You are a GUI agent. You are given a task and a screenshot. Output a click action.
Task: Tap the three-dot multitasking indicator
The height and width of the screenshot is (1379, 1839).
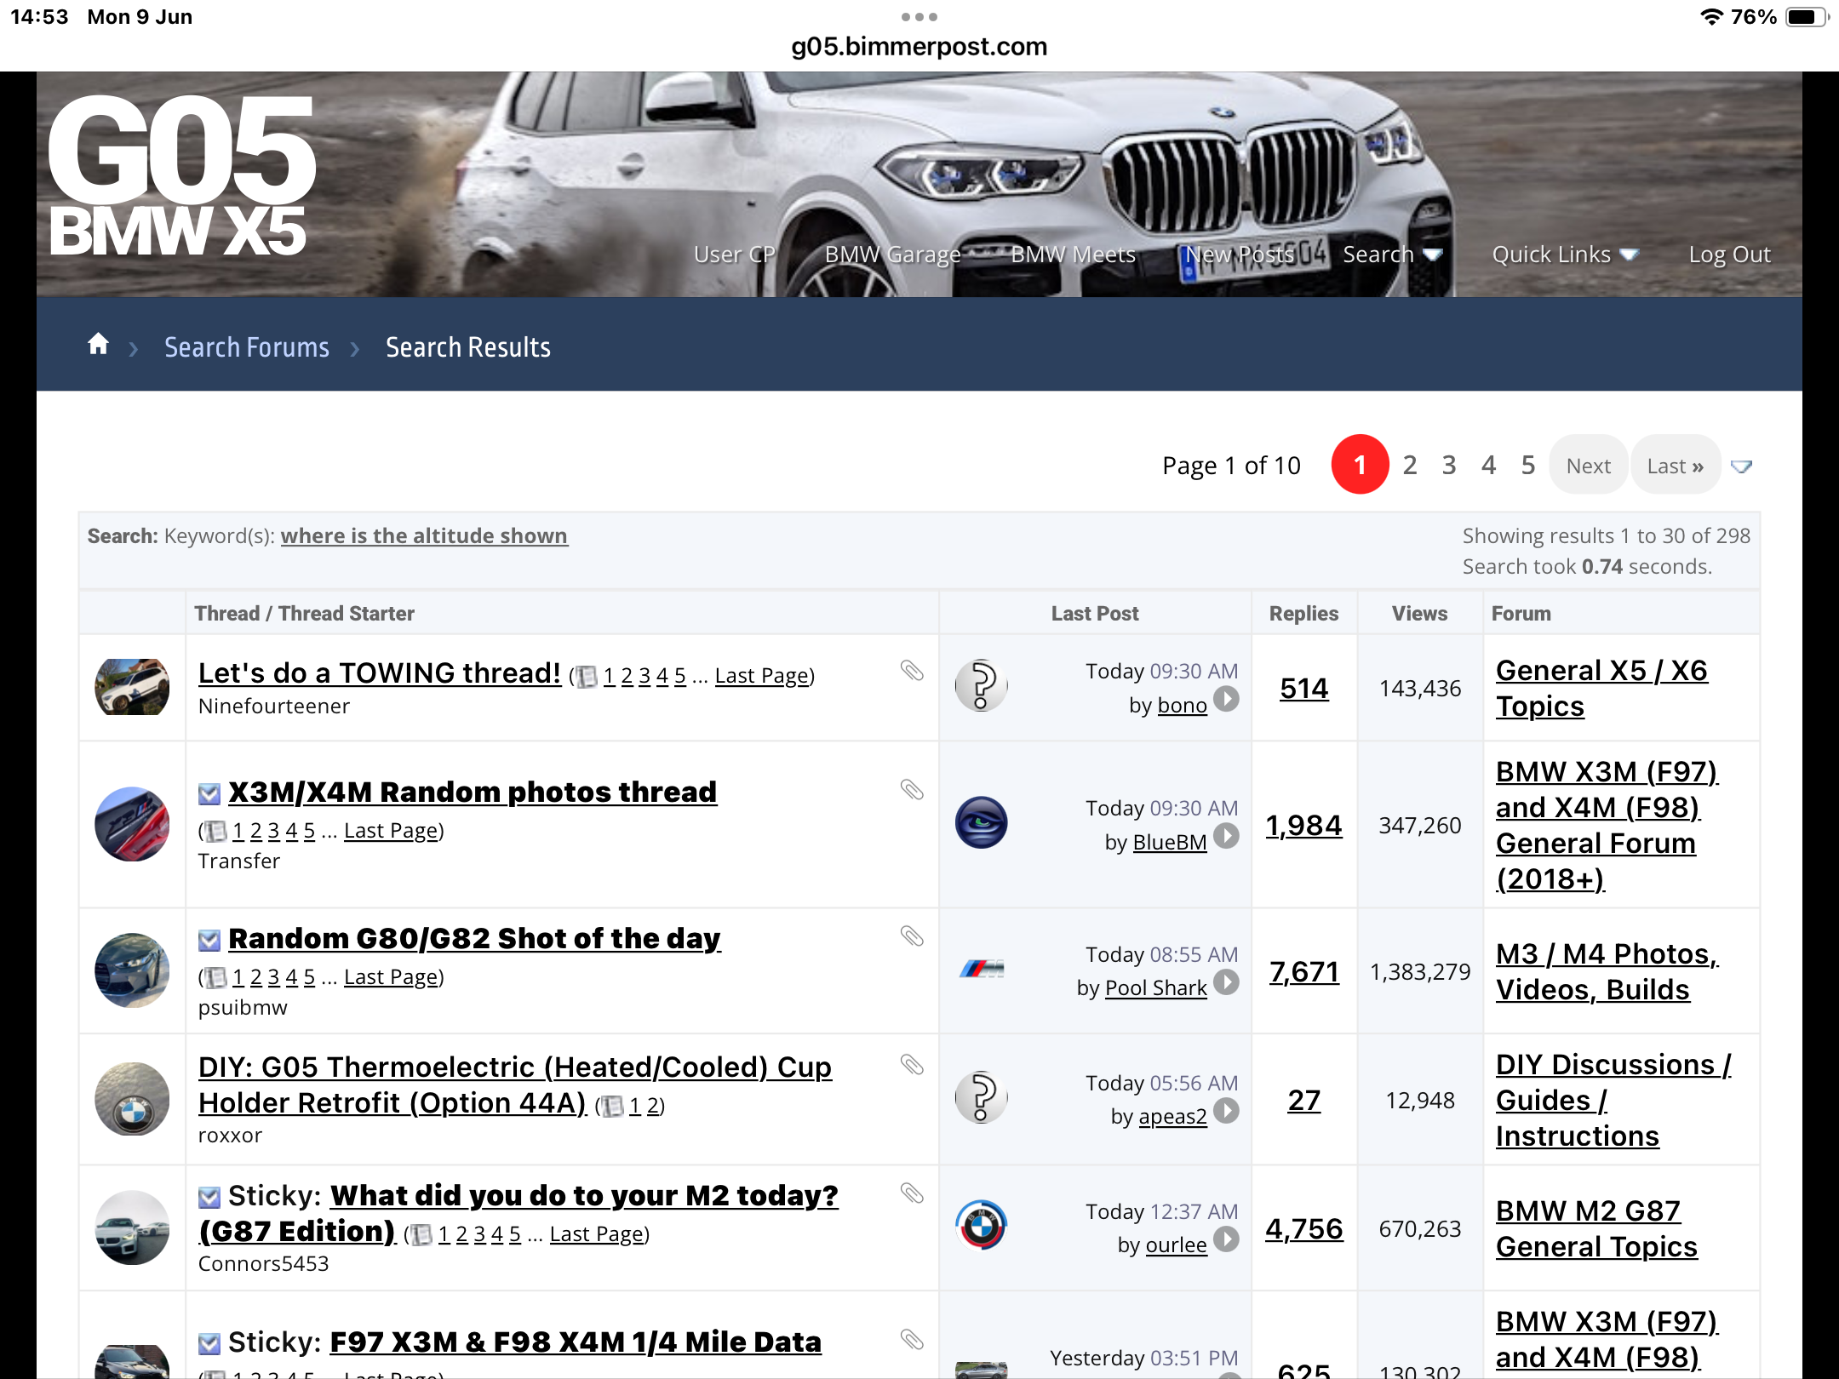[919, 17]
